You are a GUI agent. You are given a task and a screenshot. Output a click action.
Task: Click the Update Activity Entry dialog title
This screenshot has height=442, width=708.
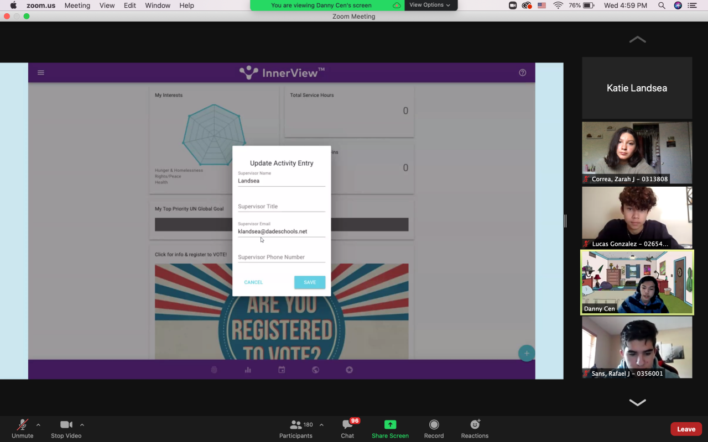click(282, 163)
